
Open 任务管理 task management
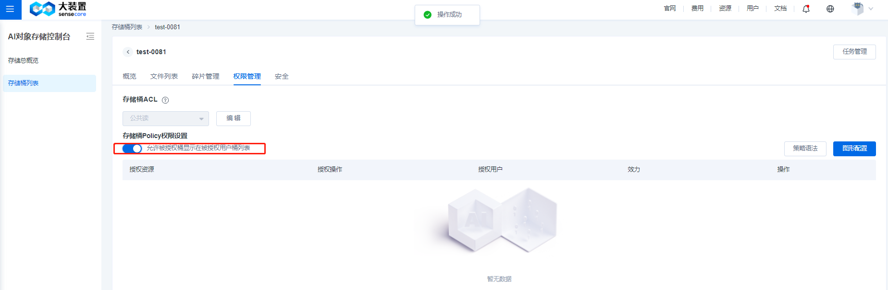(x=854, y=52)
